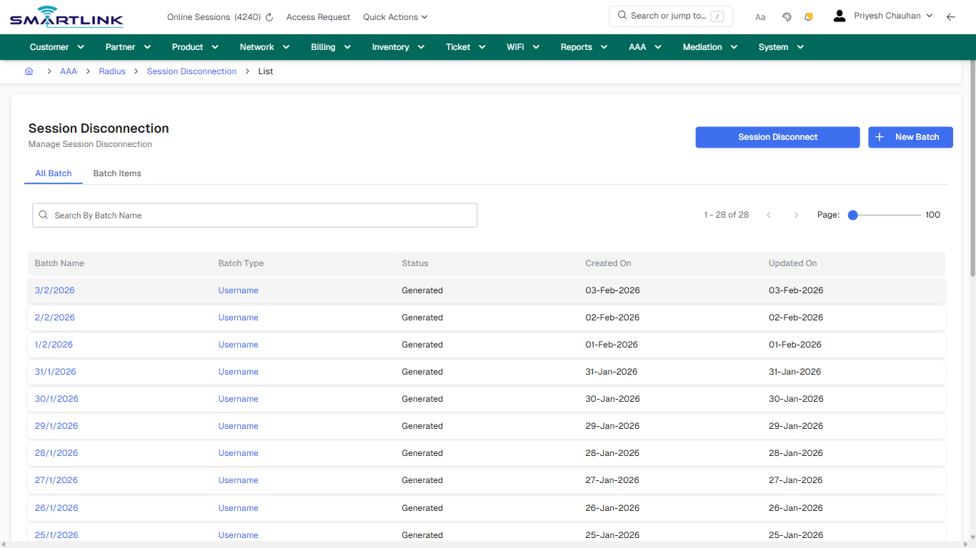Viewport: 976px width, 548px height.
Task: Switch to the Batch Items tab
Action: coord(116,173)
